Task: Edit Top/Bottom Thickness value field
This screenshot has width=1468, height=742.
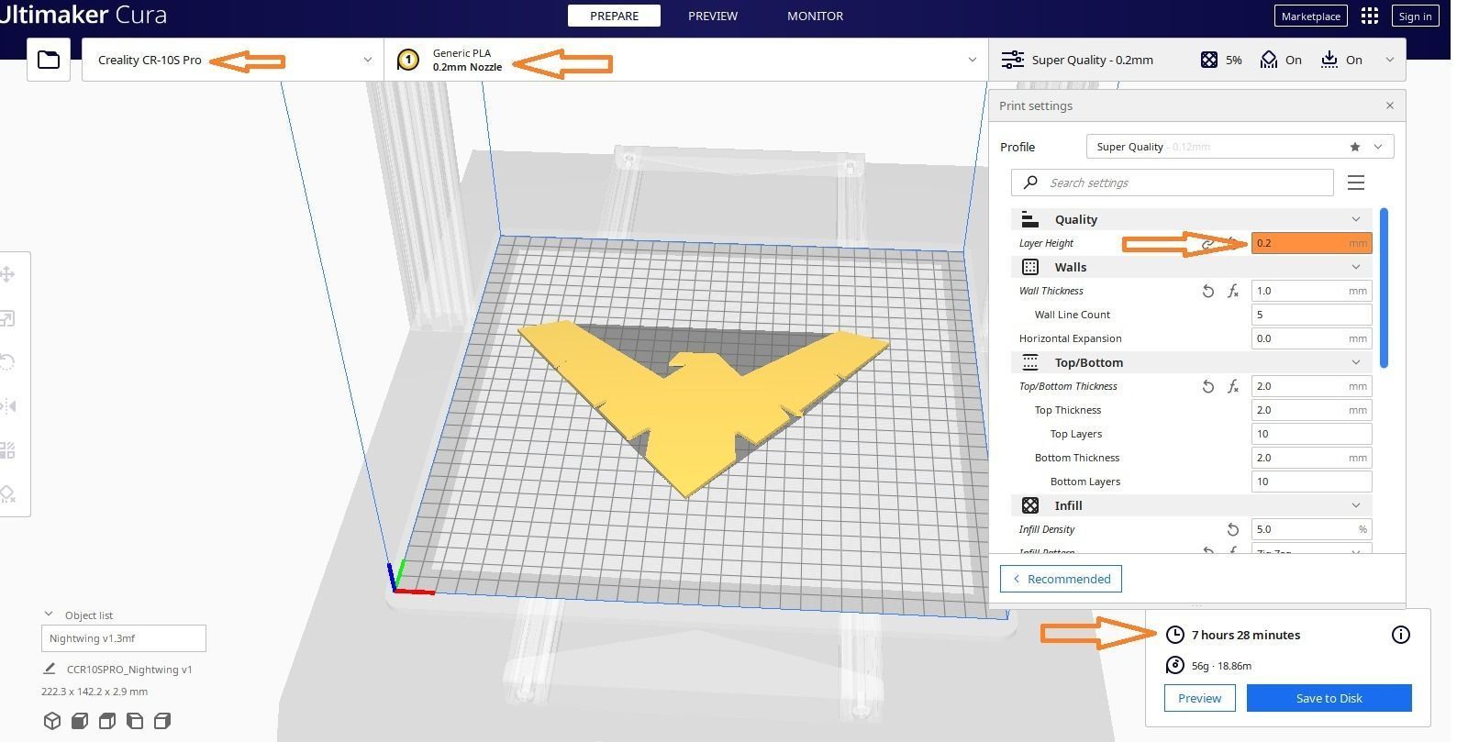Action: click(1311, 386)
